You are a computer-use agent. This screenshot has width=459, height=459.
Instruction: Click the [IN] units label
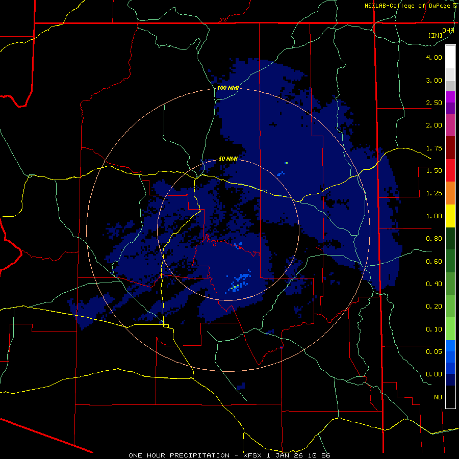435,35
